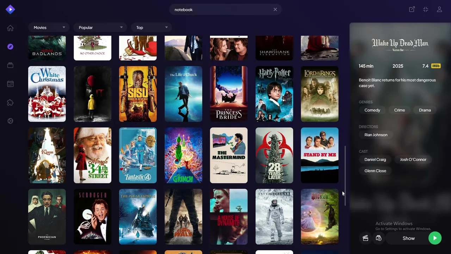Open the No Other Choice poster

coord(92,48)
